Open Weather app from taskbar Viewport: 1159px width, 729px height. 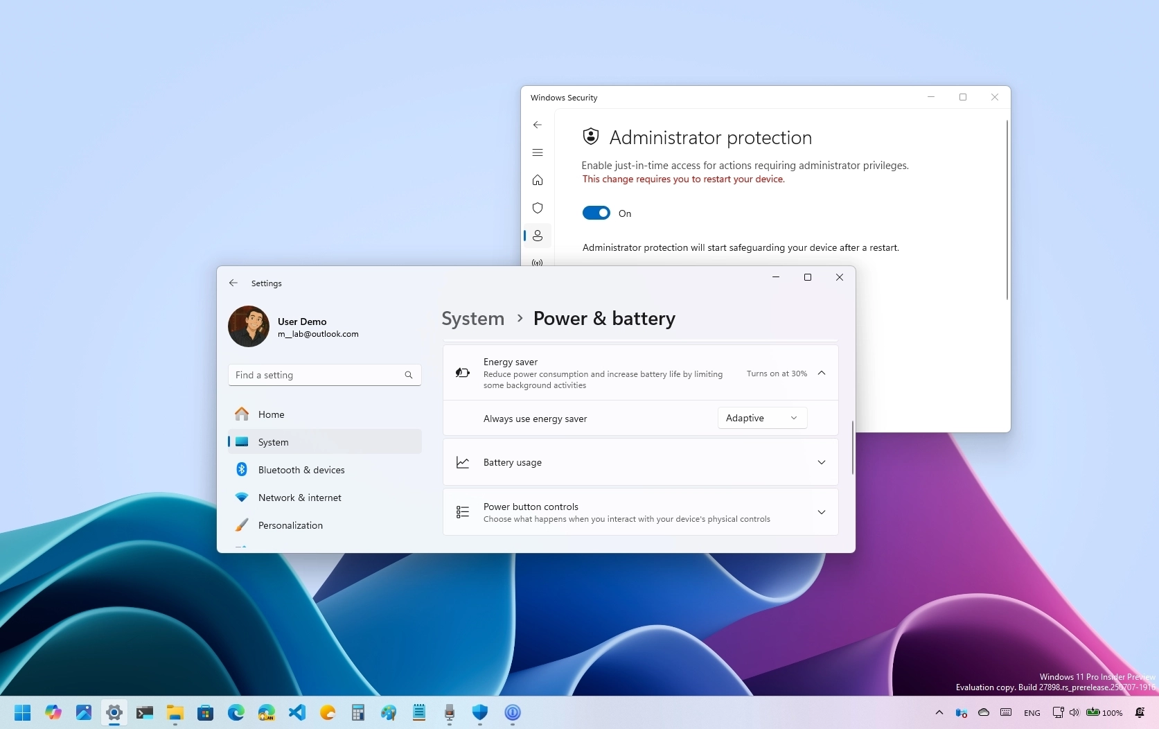point(328,712)
